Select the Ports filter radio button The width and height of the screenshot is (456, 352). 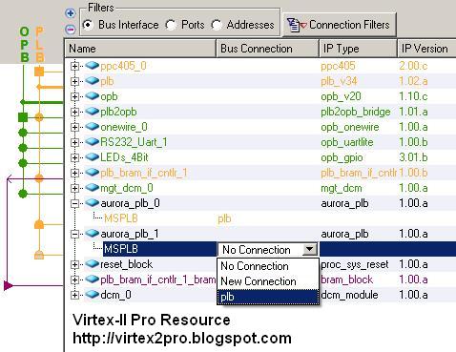pos(171,25)
